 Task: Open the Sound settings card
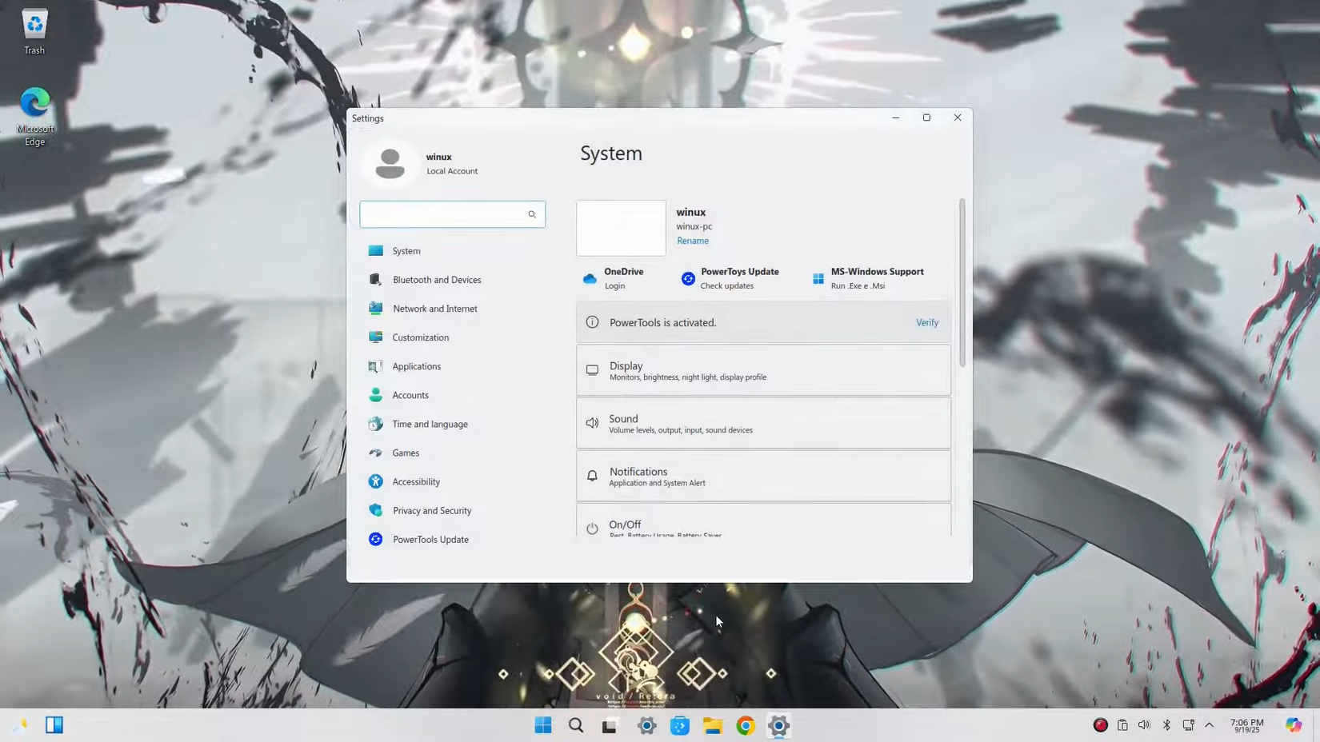[762, 423]
